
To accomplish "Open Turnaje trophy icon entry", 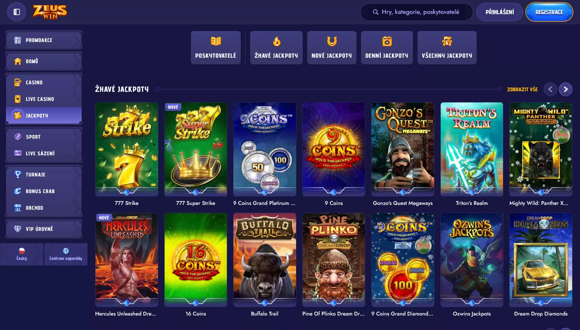I will 44,174.
